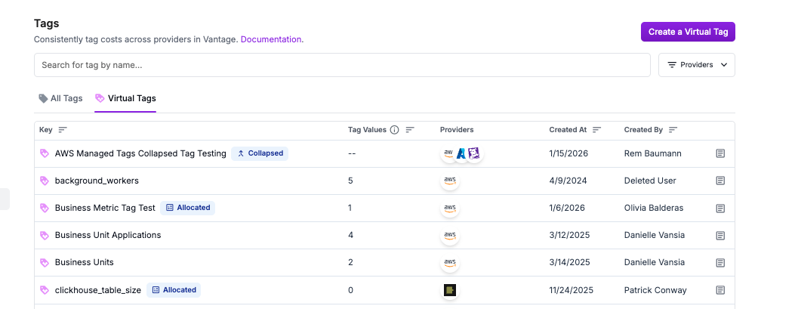This screenshot has width=798, height=309.
Task: Open the Providers filter dropdown
Action: (697, 65)
